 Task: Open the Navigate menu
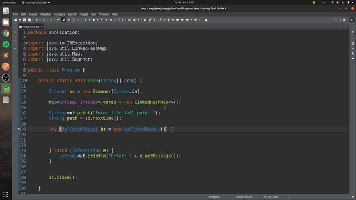pos(60,14)
